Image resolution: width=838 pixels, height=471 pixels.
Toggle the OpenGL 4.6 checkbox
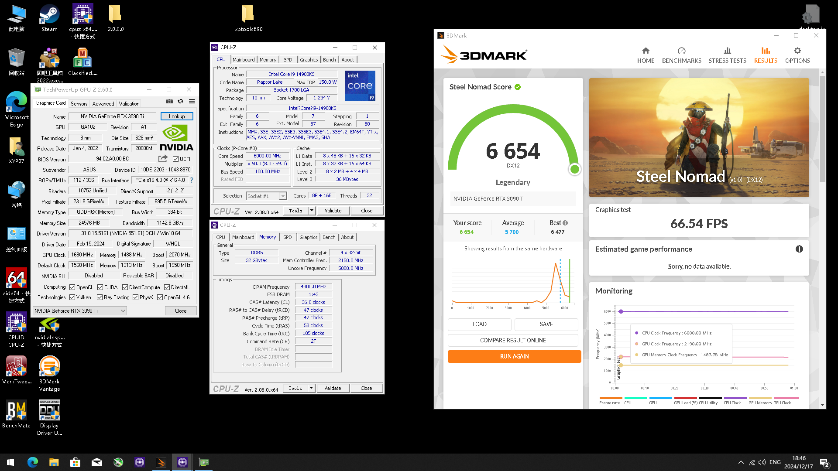pos(160,297)
